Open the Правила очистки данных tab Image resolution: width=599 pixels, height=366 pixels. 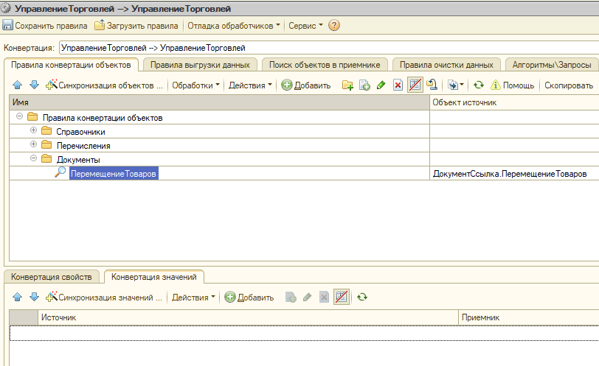pyautogui.click(x=446, y=65)
